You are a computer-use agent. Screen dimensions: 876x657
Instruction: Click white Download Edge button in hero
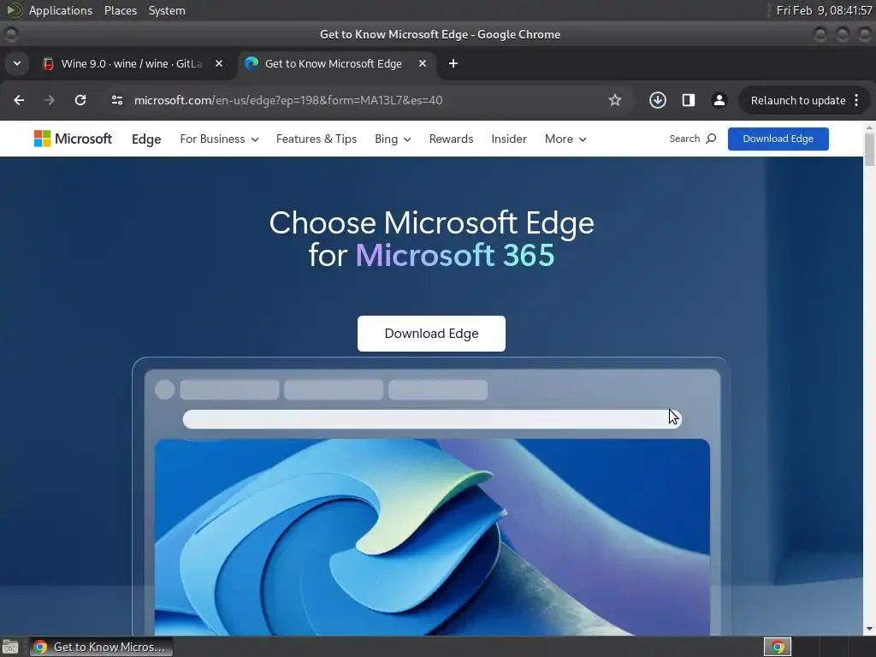click(x=431, y=334)
